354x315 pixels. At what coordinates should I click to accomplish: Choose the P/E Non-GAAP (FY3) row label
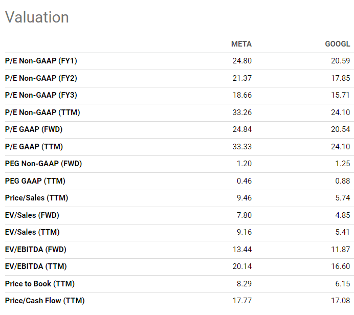pos(41,95)
